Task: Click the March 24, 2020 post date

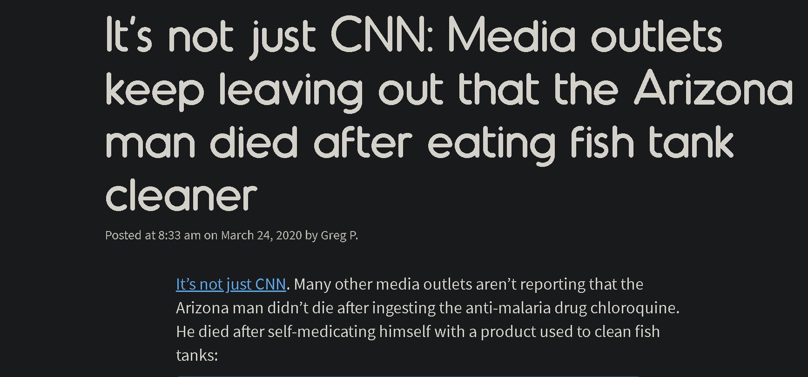Action: (x=261, y=235)
